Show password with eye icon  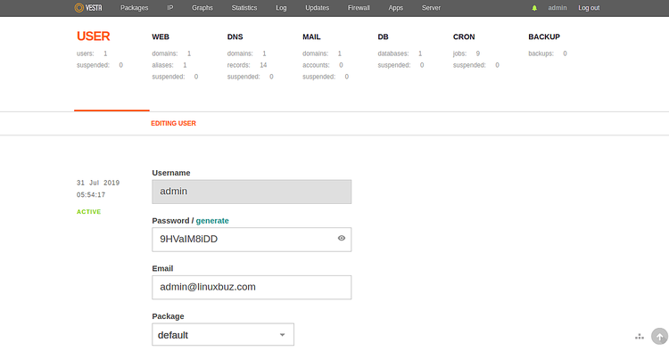coord(342,238)
